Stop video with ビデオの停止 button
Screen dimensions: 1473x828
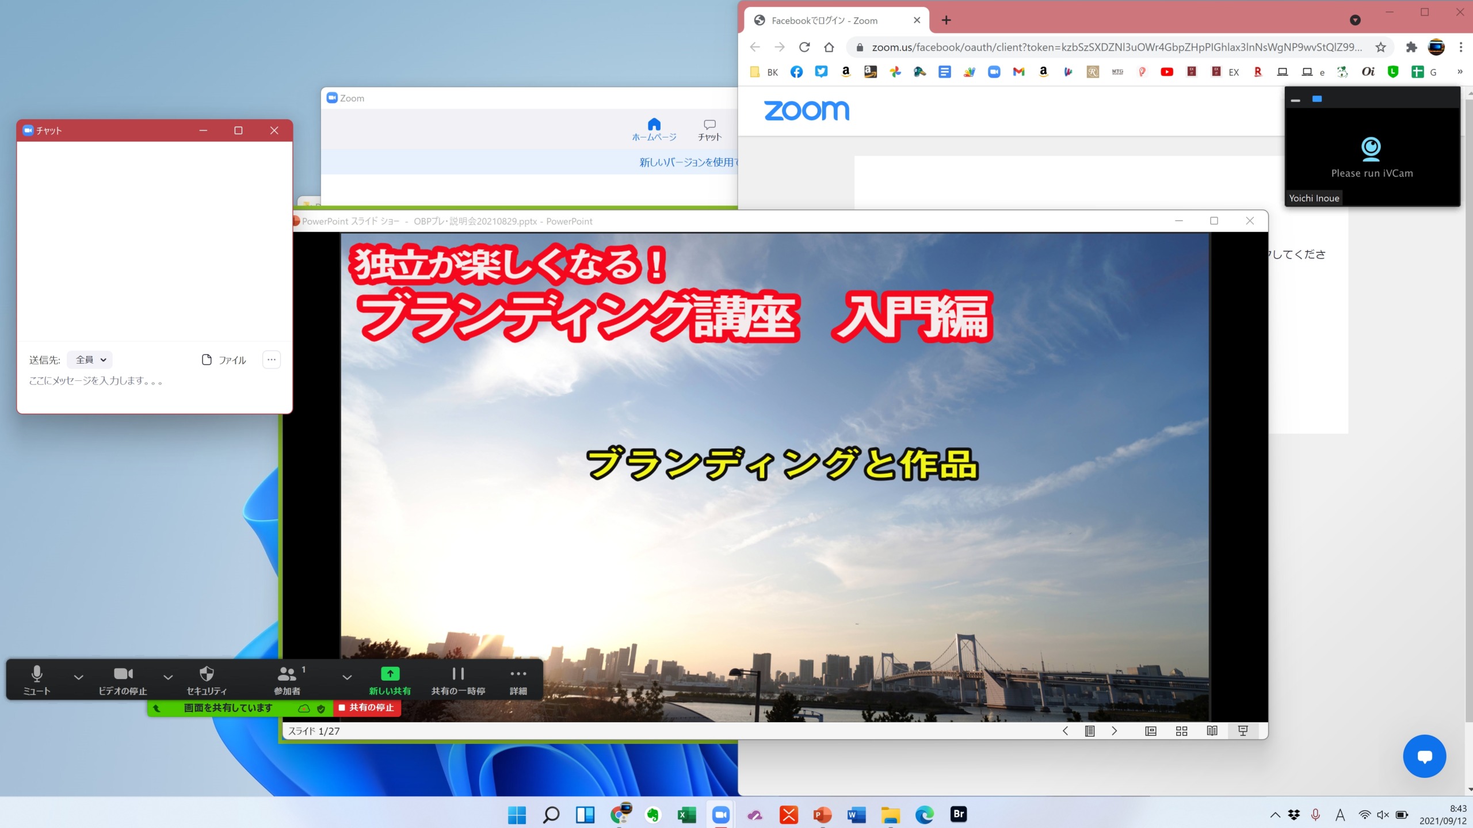(x=123, y=680)
